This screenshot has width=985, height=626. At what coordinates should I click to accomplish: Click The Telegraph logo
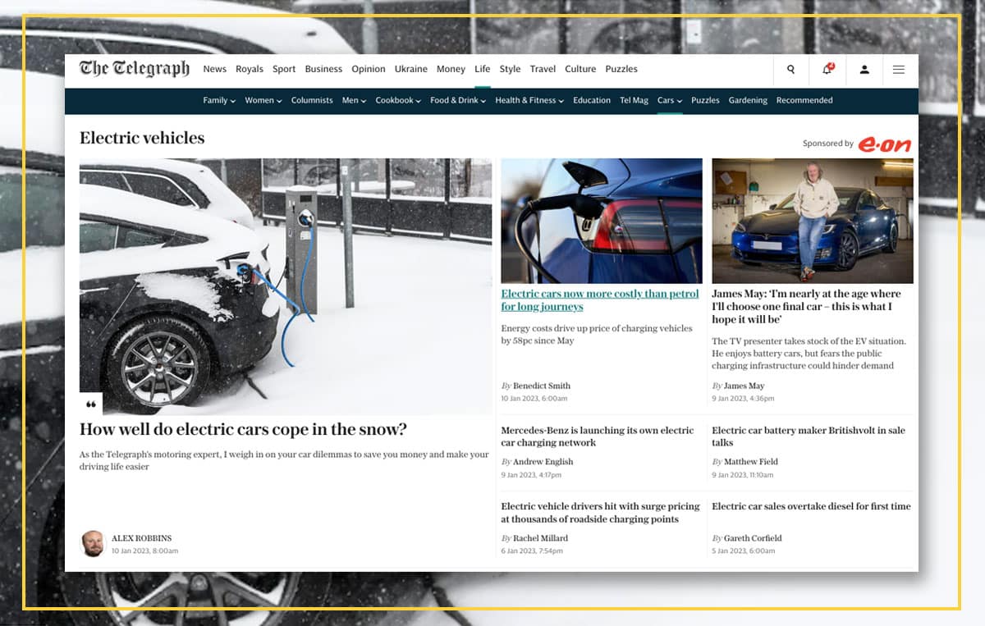coord(135,69)
